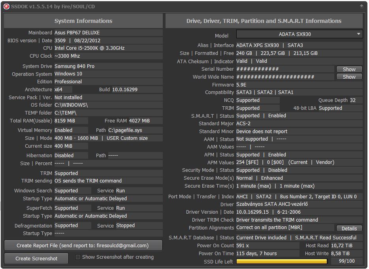Click Operation System value Windows 10
The height and width of the screenshot is (269, 369).
click(68, 74)
